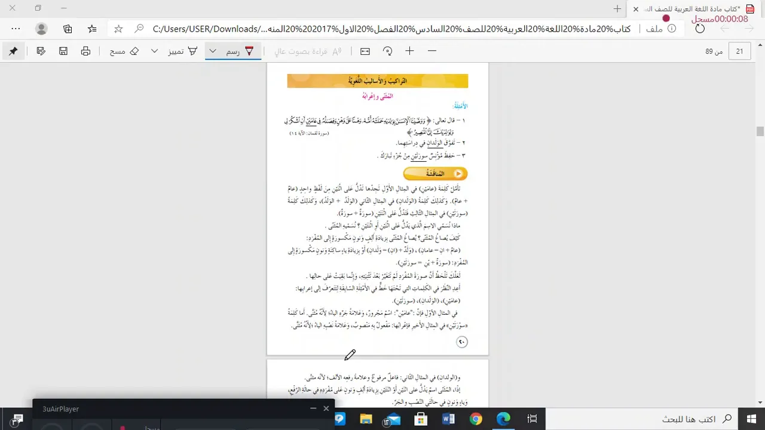This screenshot has width=765, height=430.
Task: Click the zoom magnifier icon in address bar
Action: [x=139, y=29]
